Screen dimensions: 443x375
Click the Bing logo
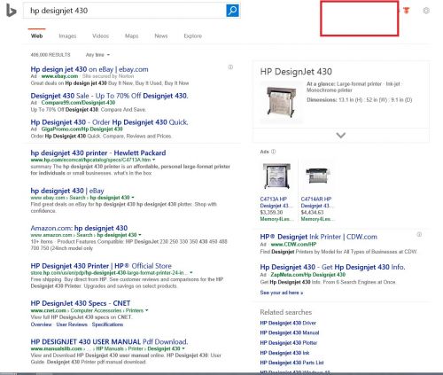point(11,11)
